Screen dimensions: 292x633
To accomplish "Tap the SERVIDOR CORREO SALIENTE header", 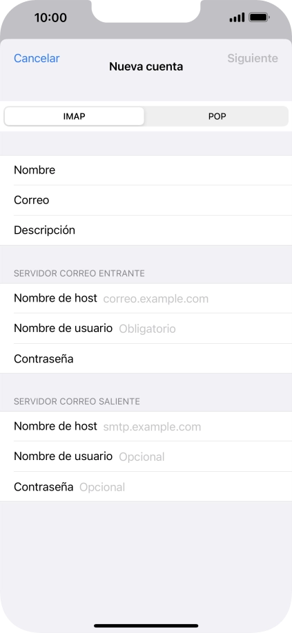I will (x=77, y=401).
